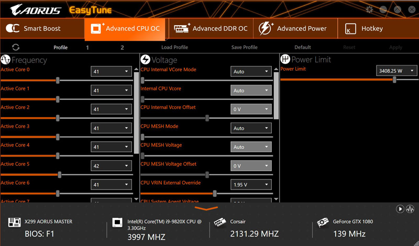
Task: Open the Active Core 6 ratio dropdown
Action: point(111,184)
